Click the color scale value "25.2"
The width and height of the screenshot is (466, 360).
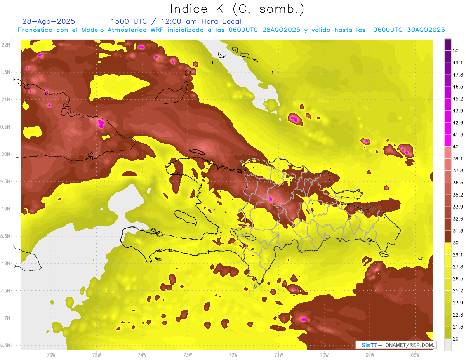pyautogui.click(x=457, y=290)
